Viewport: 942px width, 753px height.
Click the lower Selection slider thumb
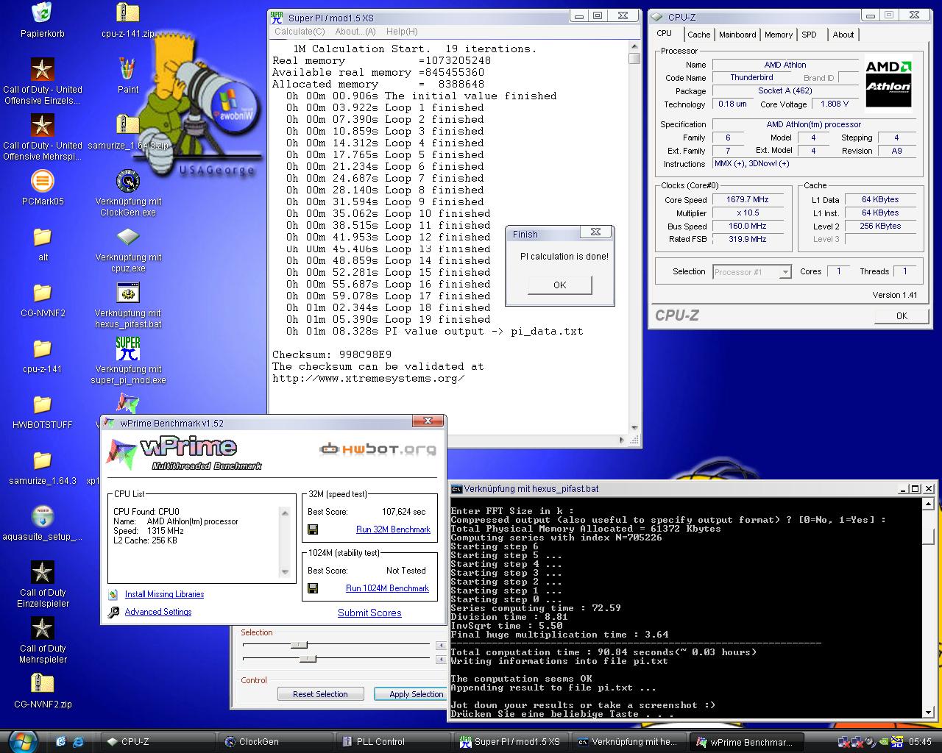tap(308, 658)
